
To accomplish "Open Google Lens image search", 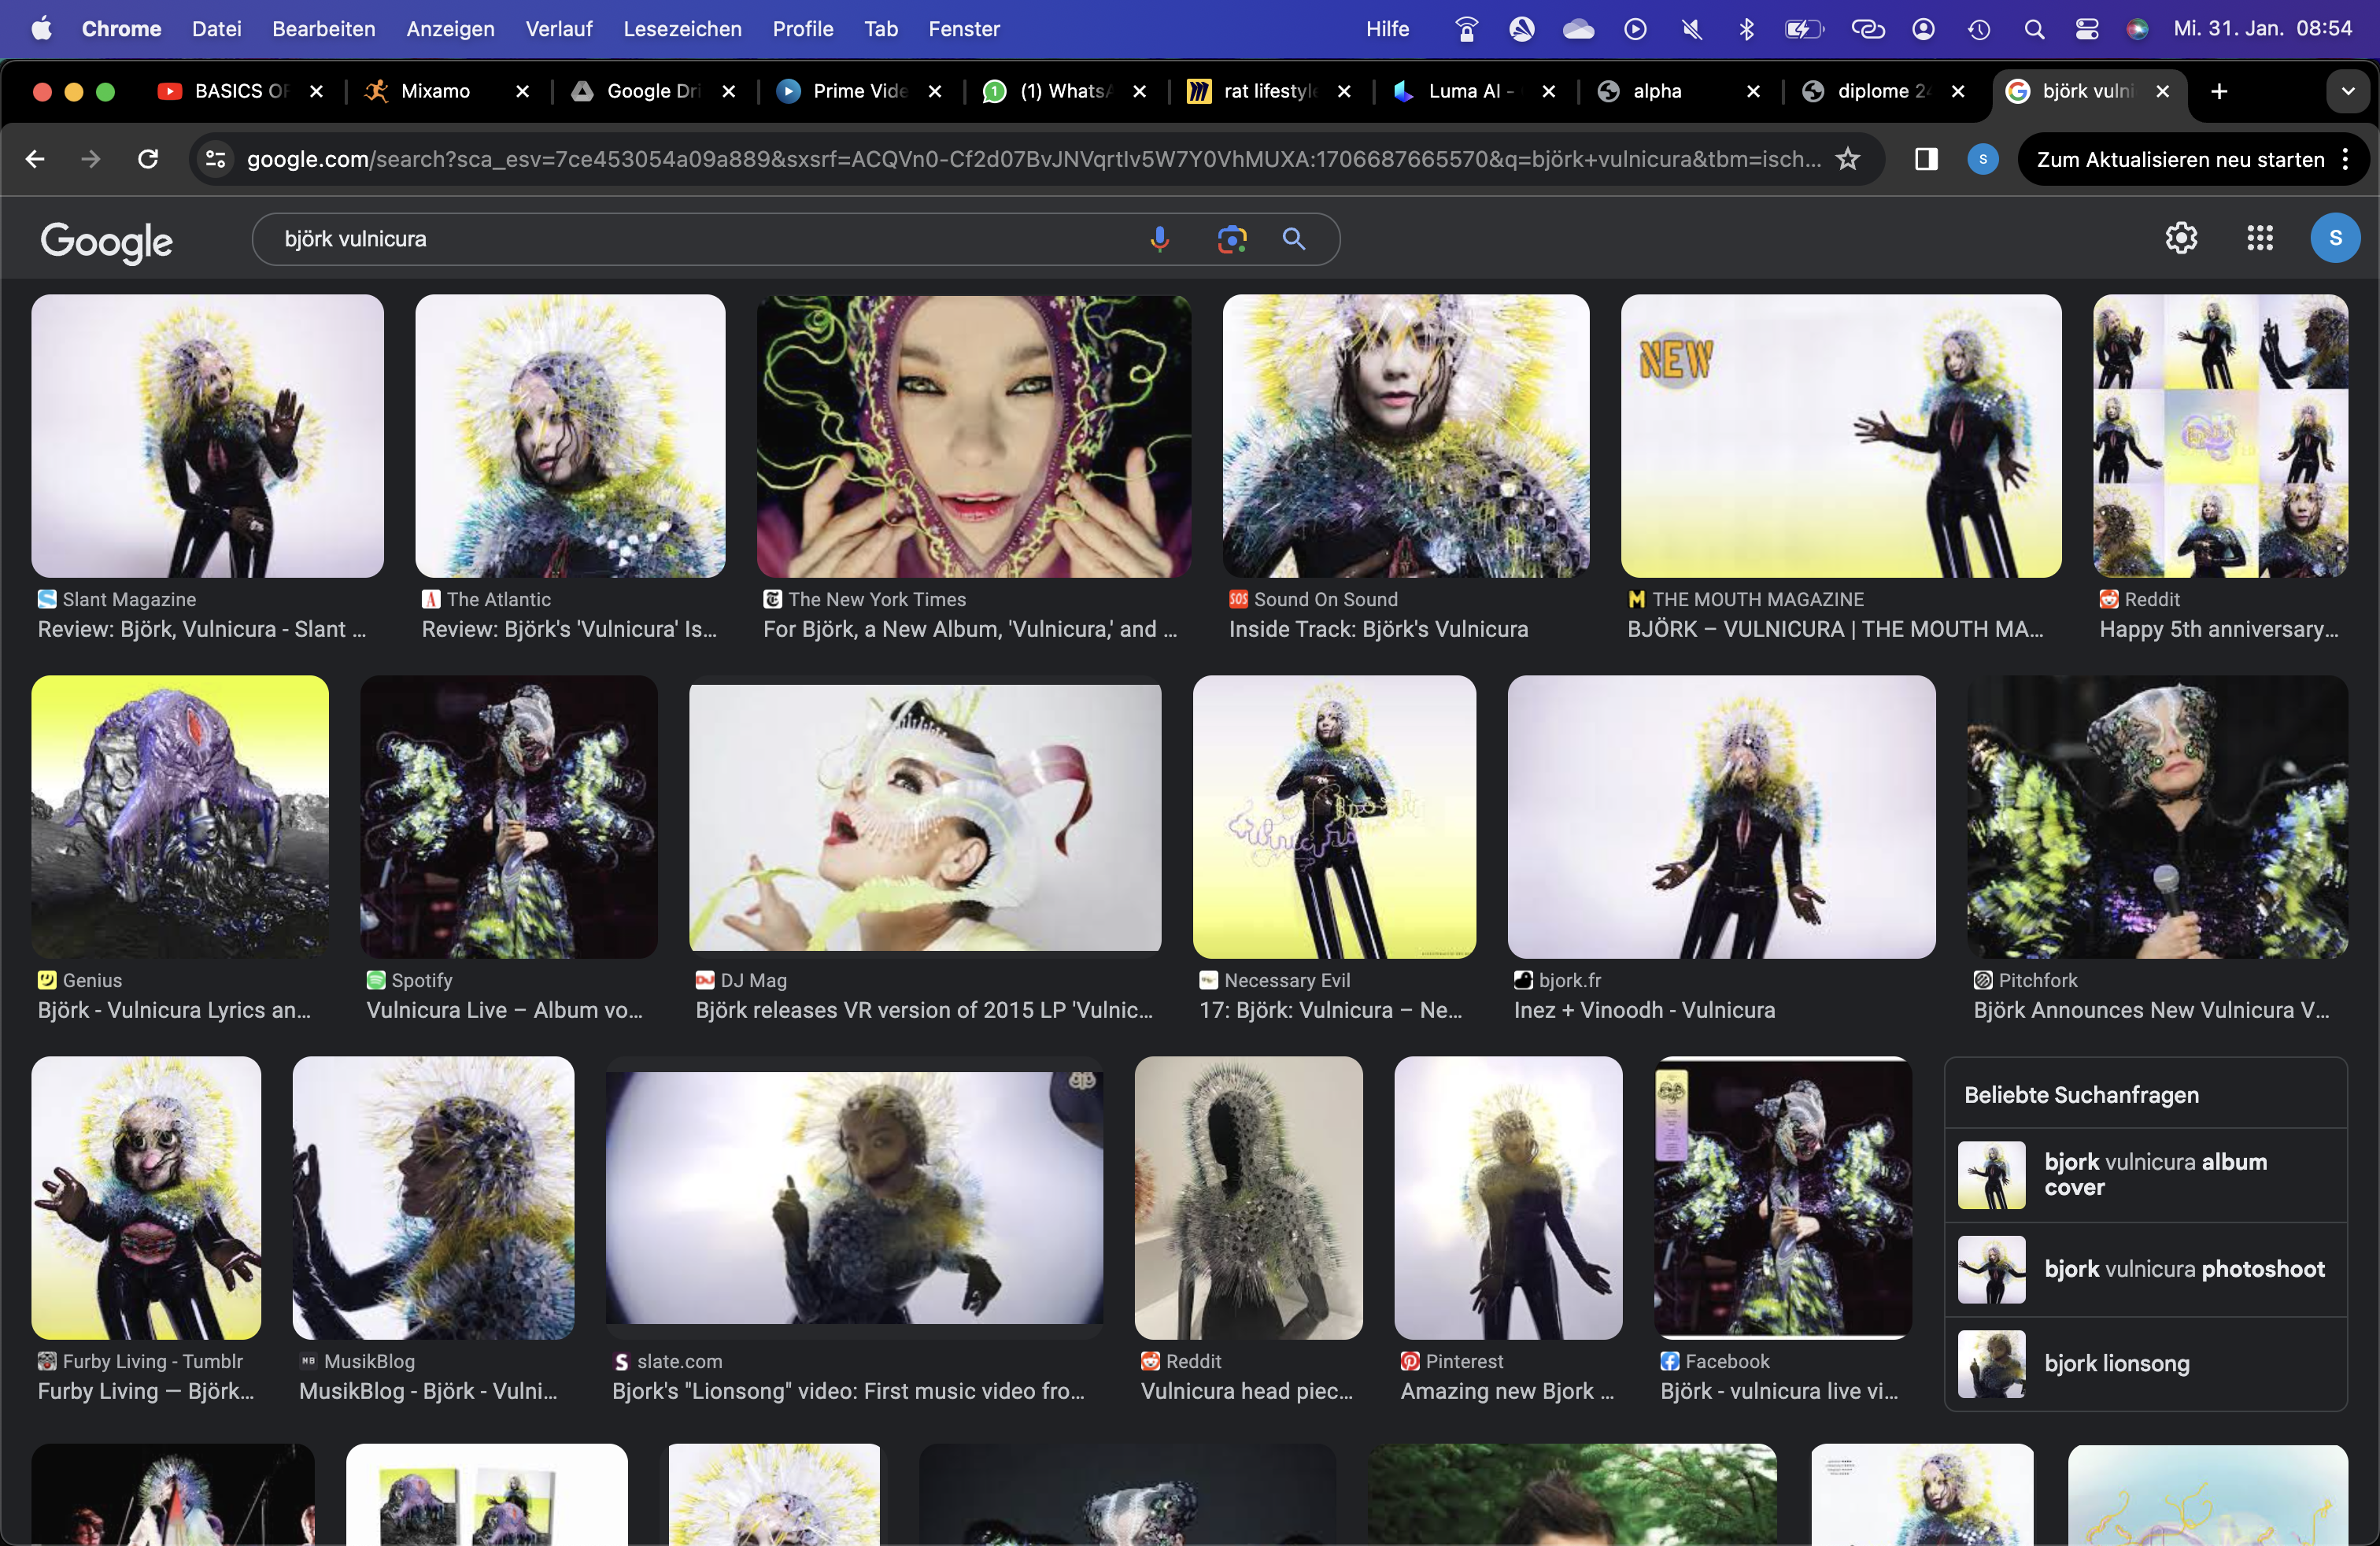I will pos(1232,239).
